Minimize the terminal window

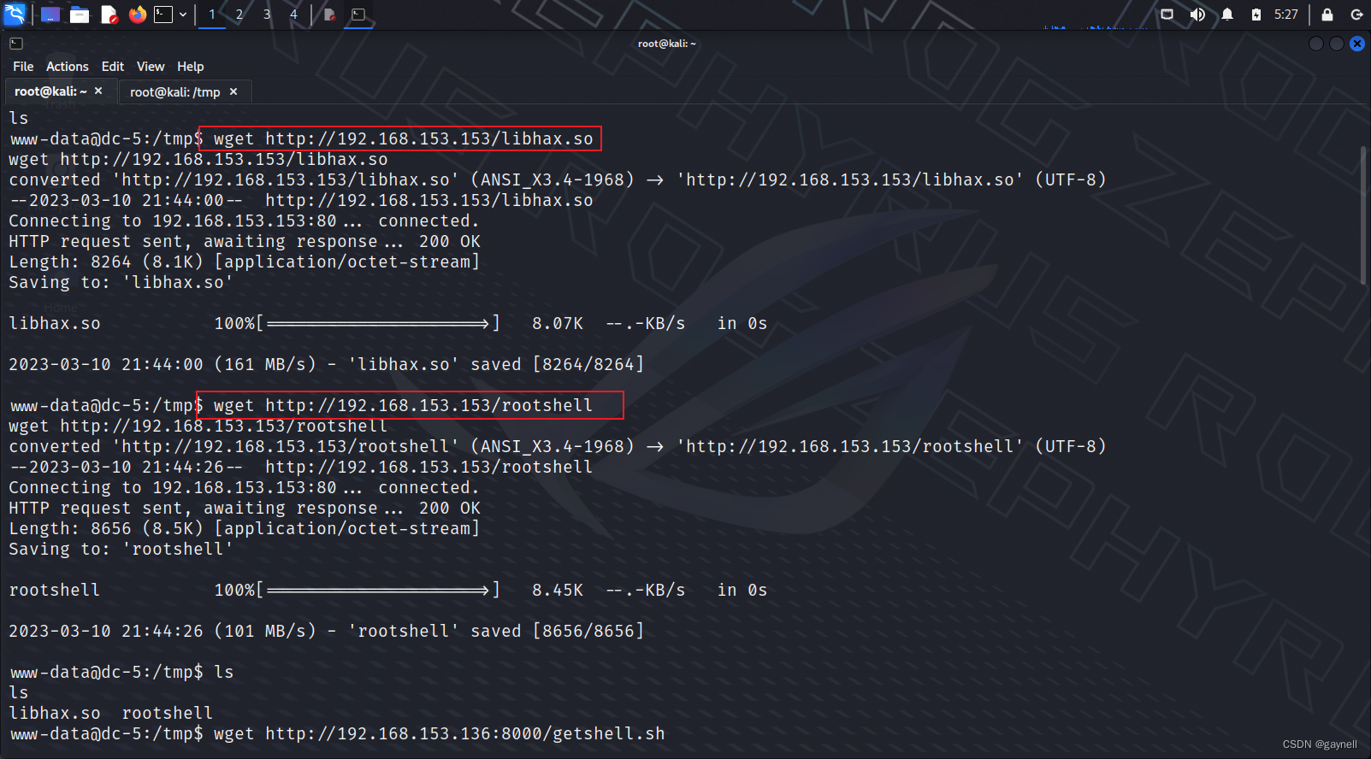tap(1316, 44)
